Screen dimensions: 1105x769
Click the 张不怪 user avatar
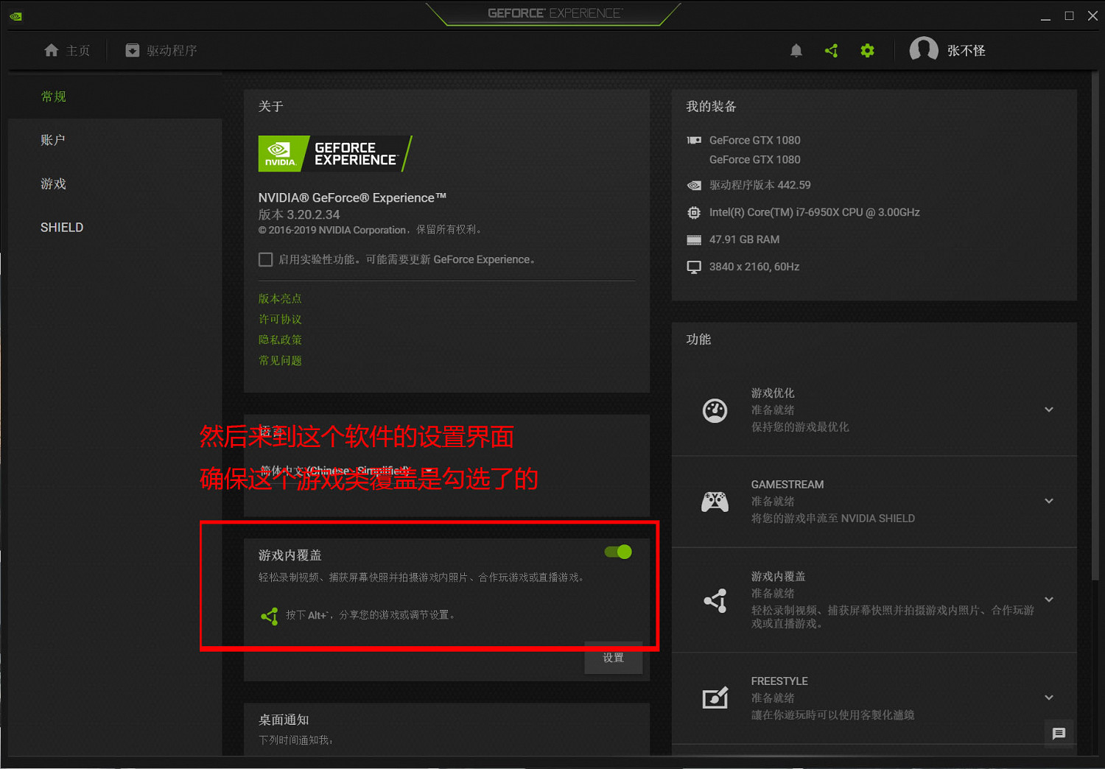[x=925, y=49]
